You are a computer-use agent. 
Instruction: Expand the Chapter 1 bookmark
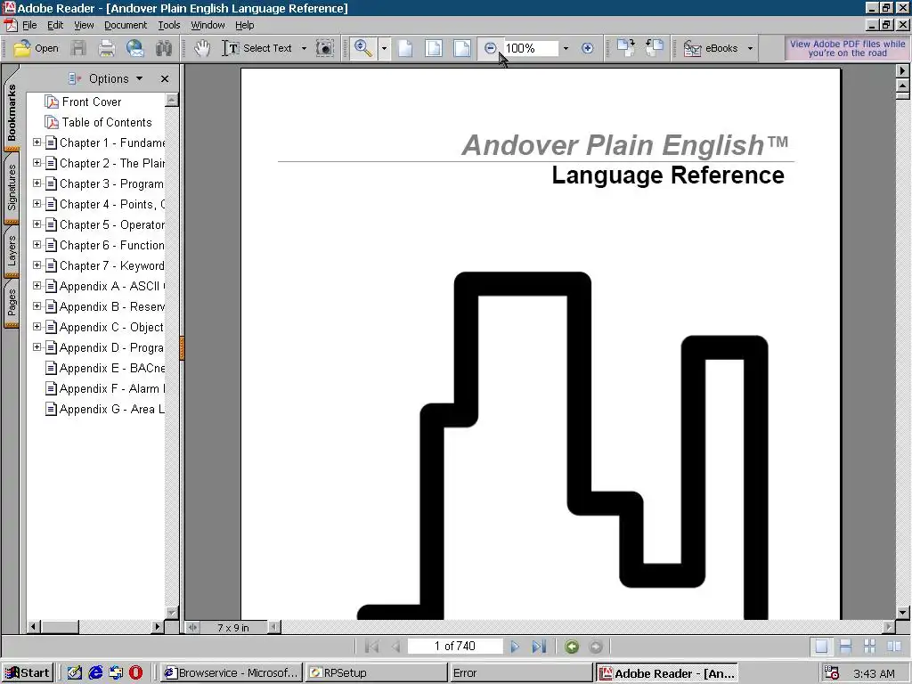point(37,142)
